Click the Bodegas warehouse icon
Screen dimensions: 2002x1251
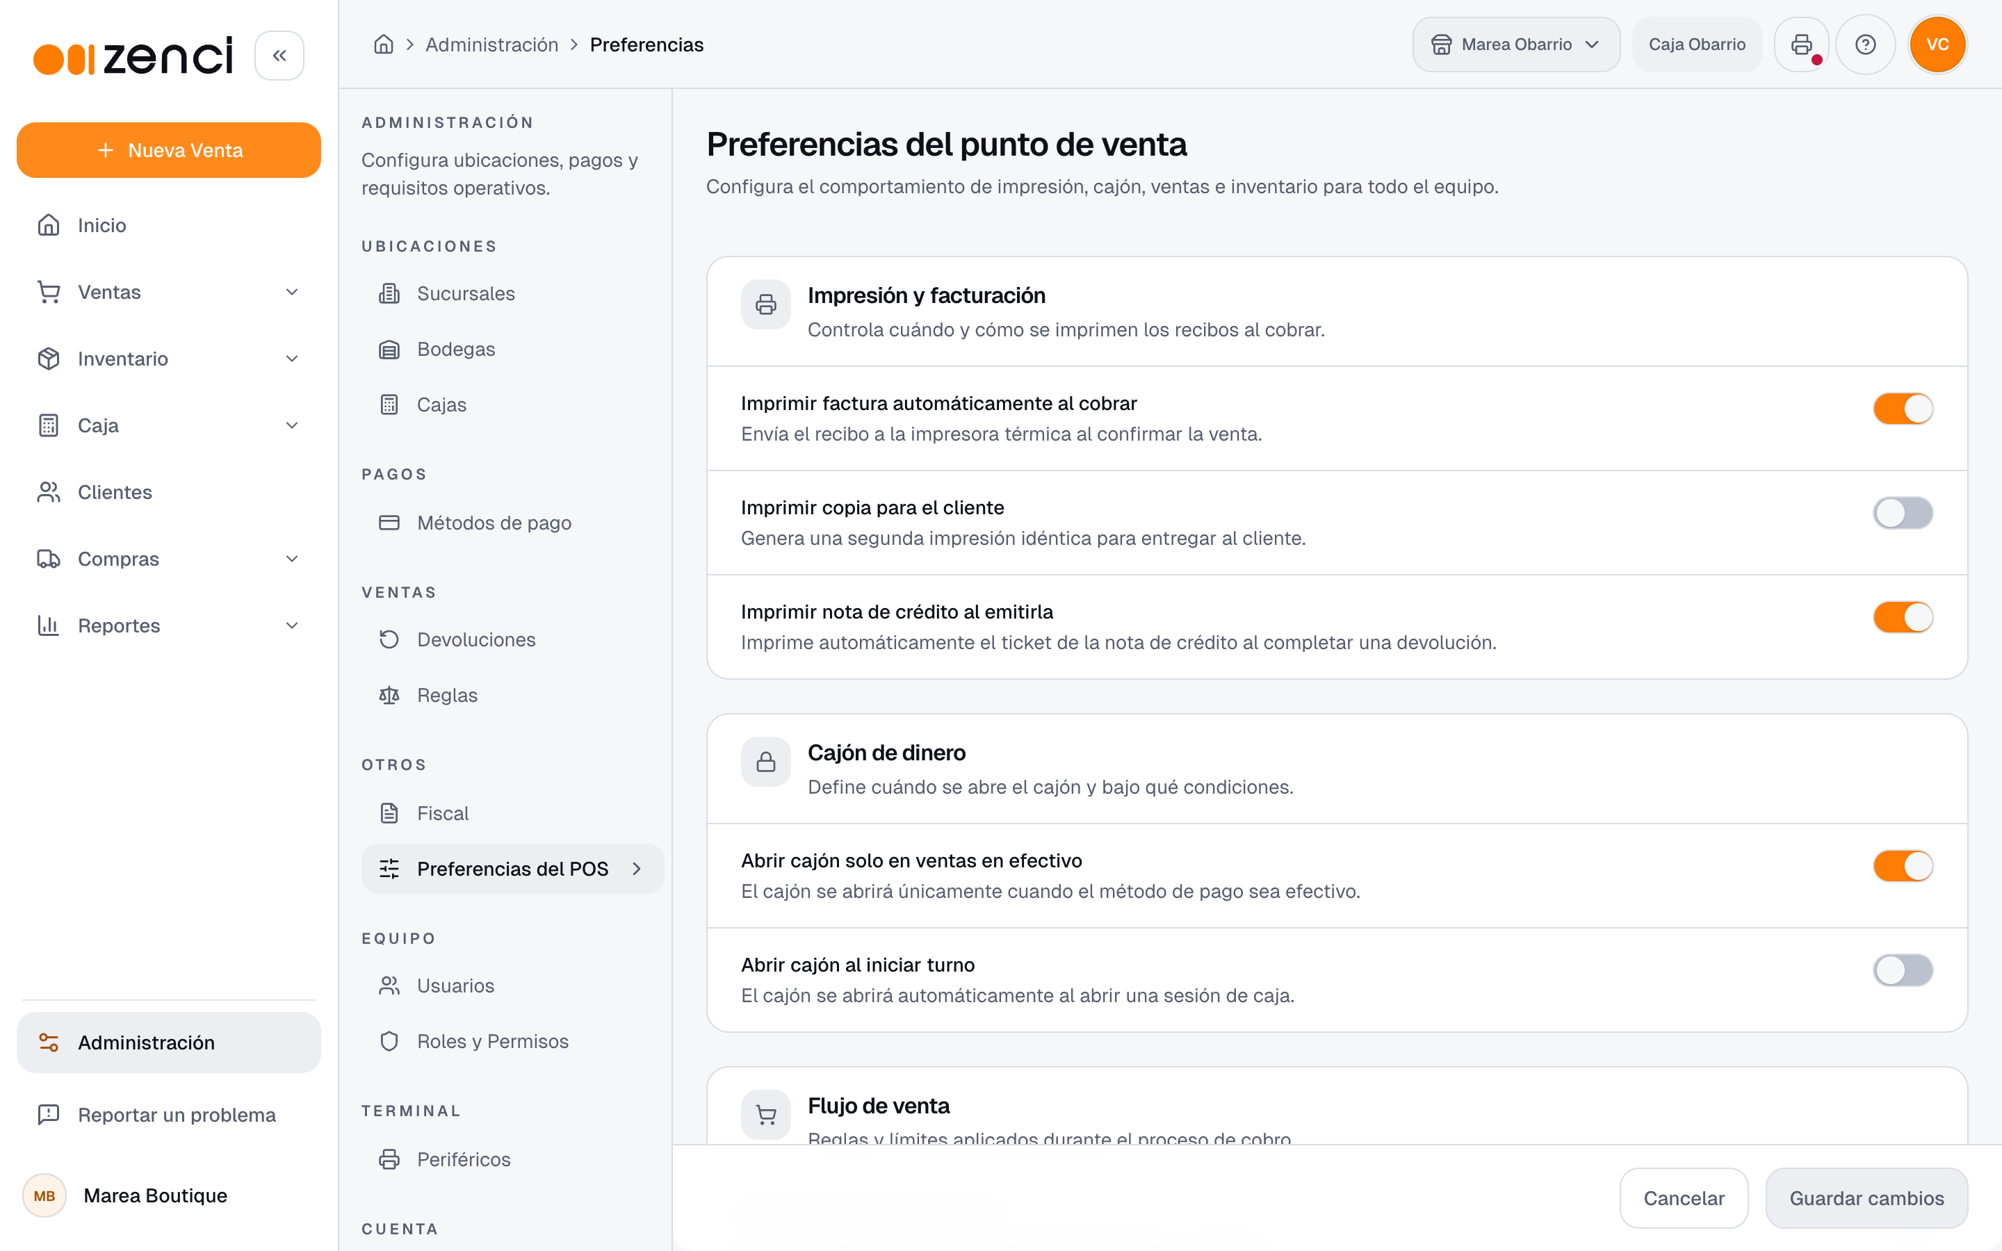tap(389, 349)
